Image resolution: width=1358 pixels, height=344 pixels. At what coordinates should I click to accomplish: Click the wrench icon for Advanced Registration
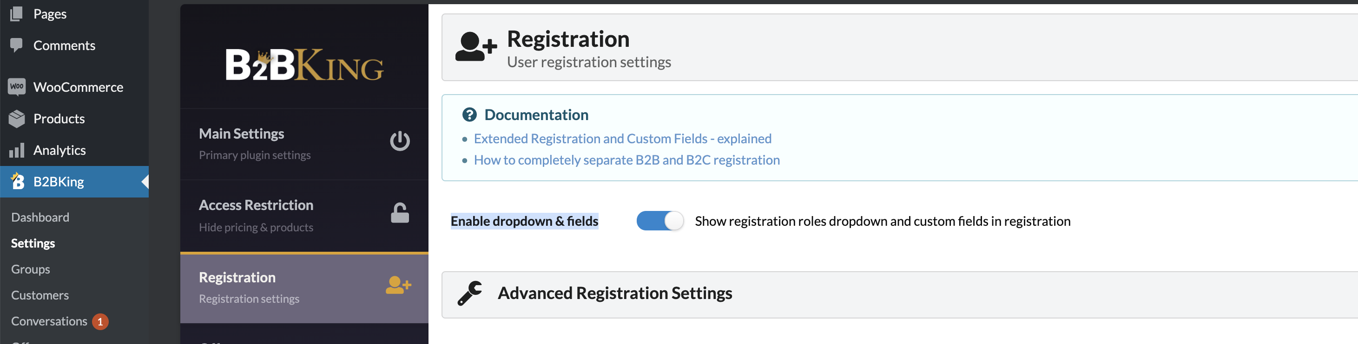coord(470,293)
